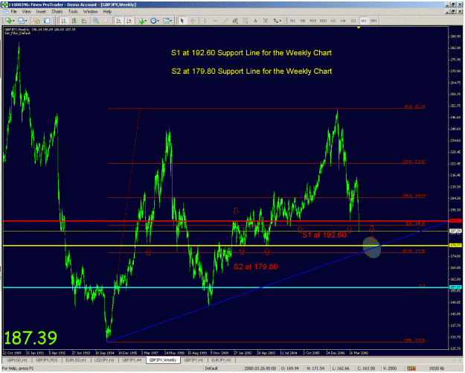Open the Charts menu

57,12
